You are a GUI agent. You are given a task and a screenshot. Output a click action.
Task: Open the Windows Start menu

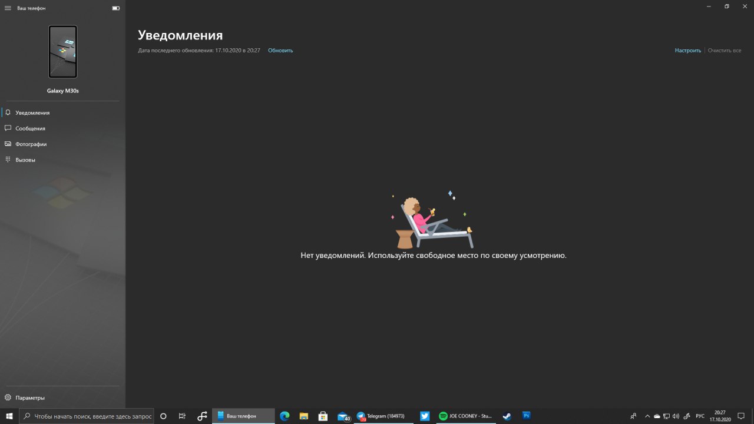9,416
